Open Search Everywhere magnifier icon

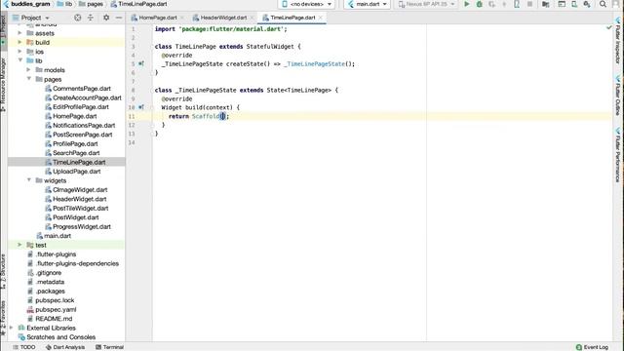pos(603,4)
